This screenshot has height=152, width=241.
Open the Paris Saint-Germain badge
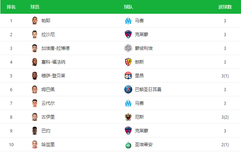(128, 89)
